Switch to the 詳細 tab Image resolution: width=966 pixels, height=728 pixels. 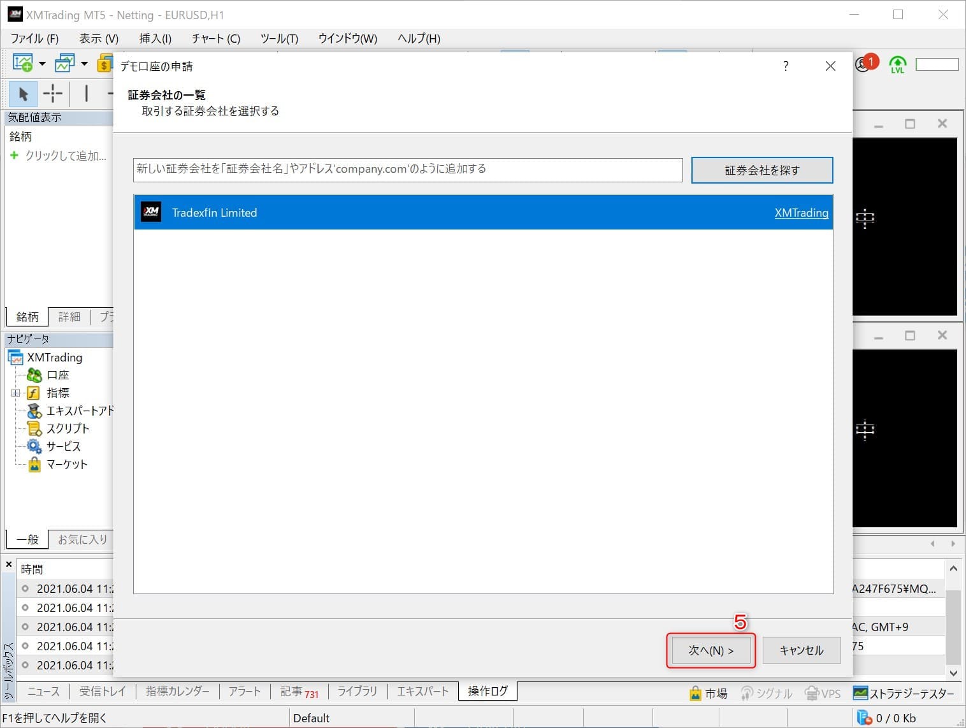coord(69,317)
